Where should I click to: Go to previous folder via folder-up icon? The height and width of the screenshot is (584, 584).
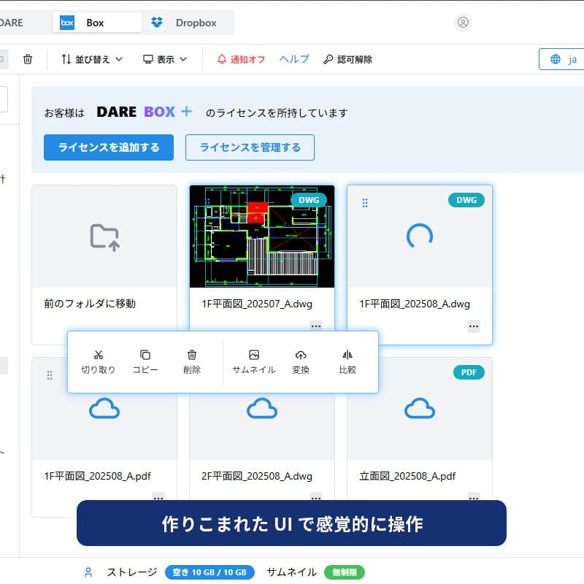(x=104, y=236)
